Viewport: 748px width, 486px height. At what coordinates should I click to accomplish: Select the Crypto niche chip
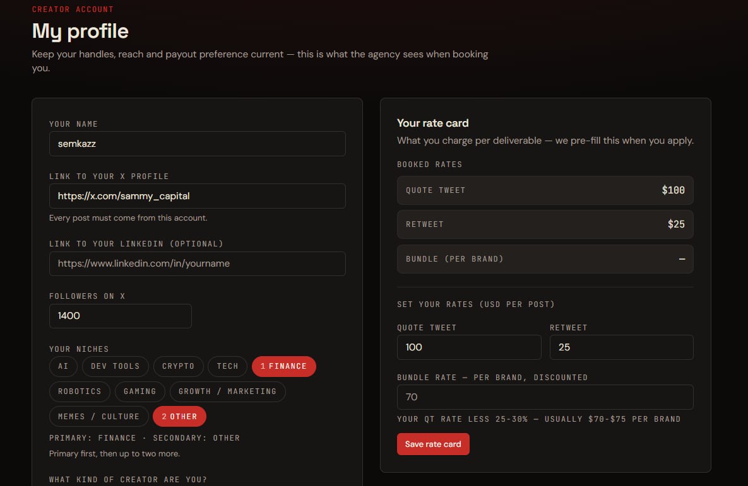tap(179, 366)
